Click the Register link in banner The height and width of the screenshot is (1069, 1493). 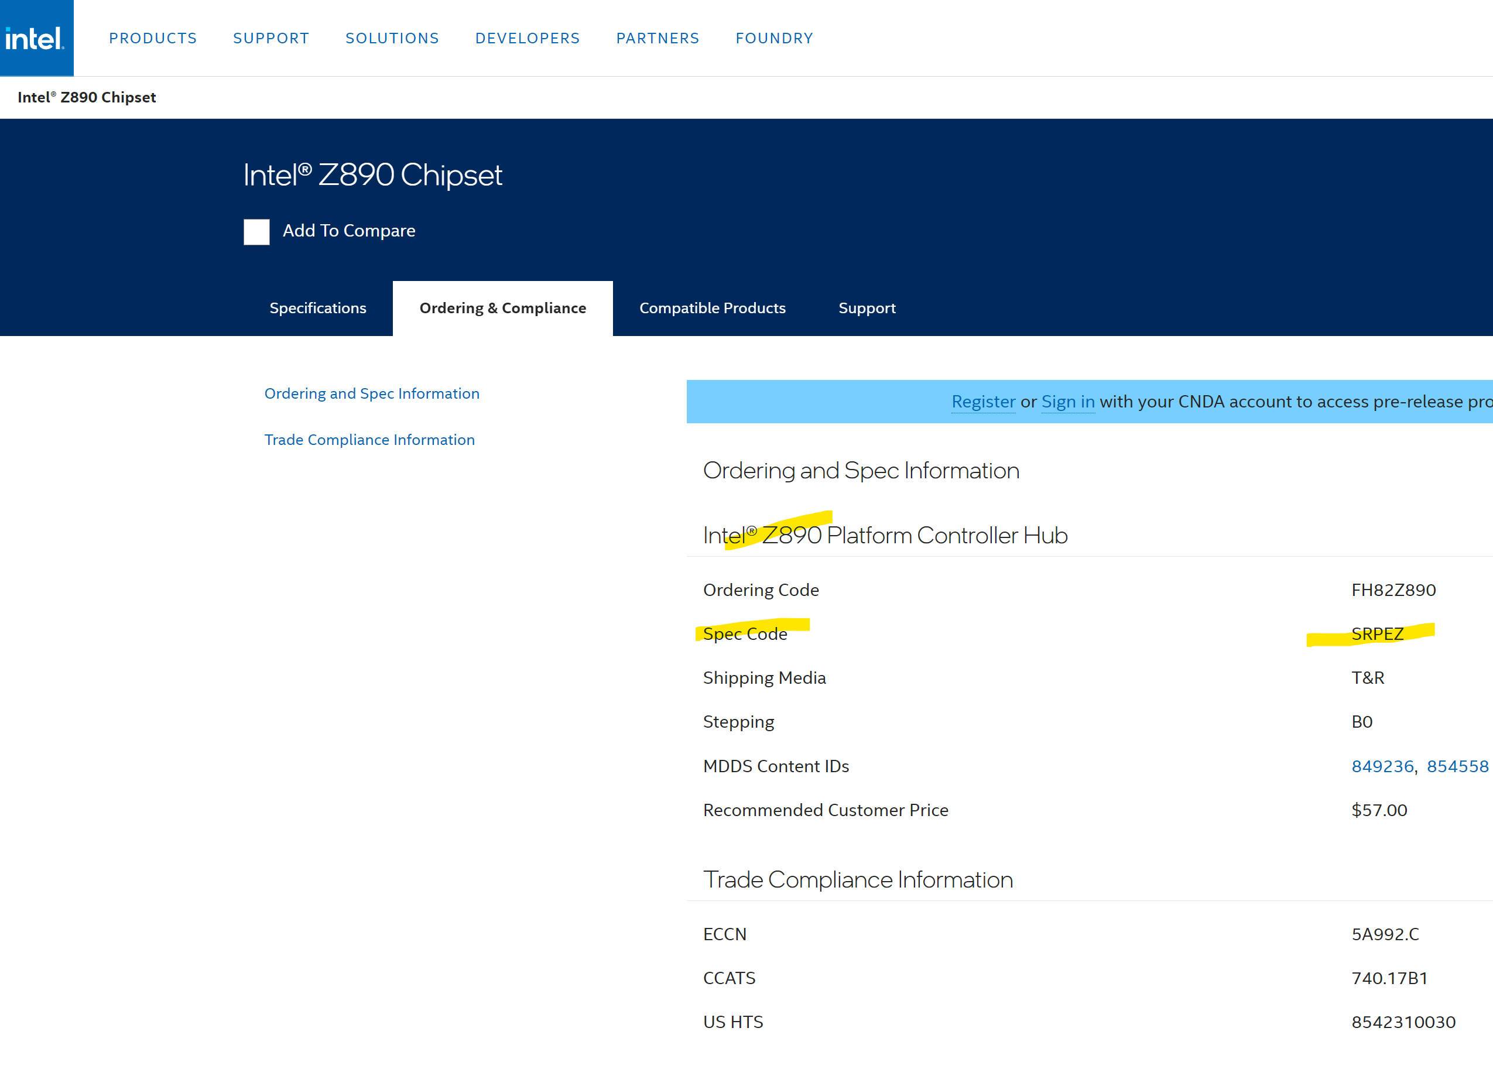click(983, 402)
